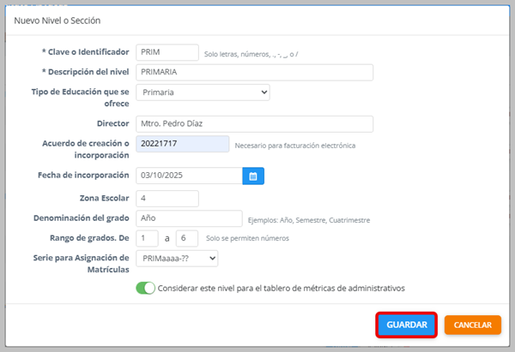
Task: Click the Denominación del grado field
Action: [x=189, y=218]
